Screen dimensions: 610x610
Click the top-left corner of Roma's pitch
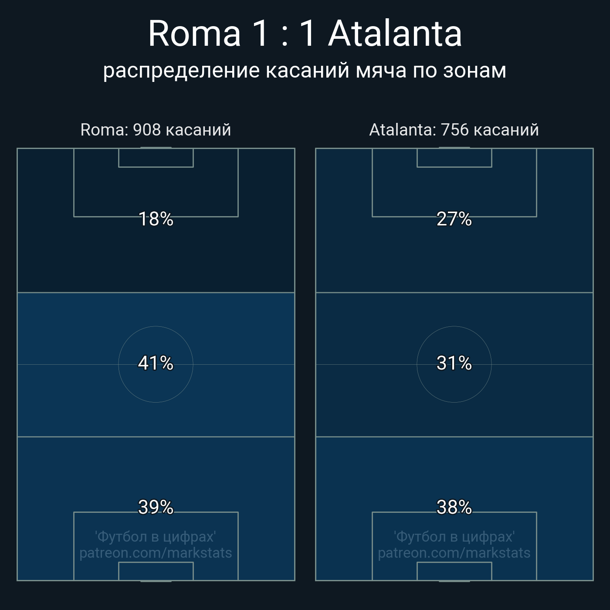(17, 149)
